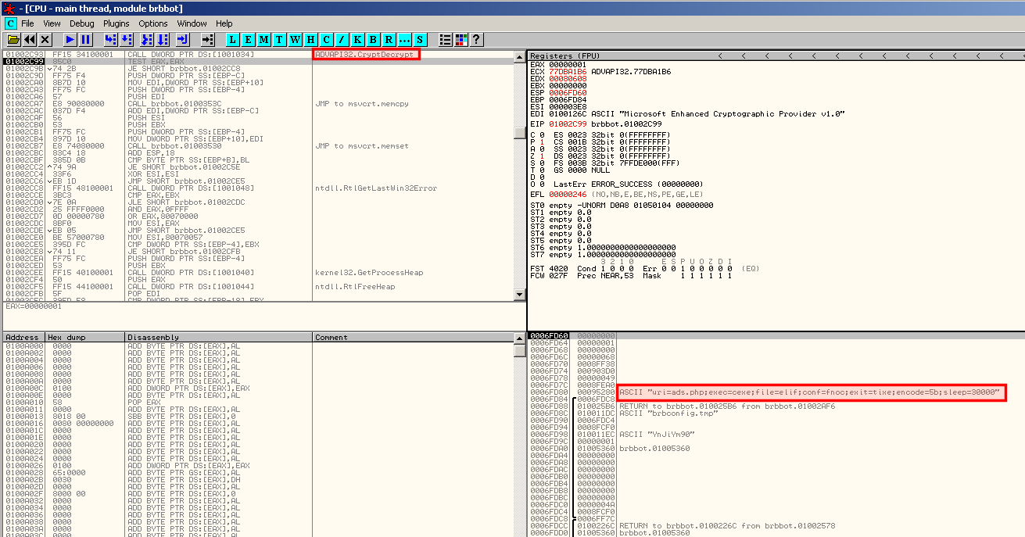Run the program with the play button
Image resolution: width=1025 pixels, height=537 pixels.
[70, 39]
